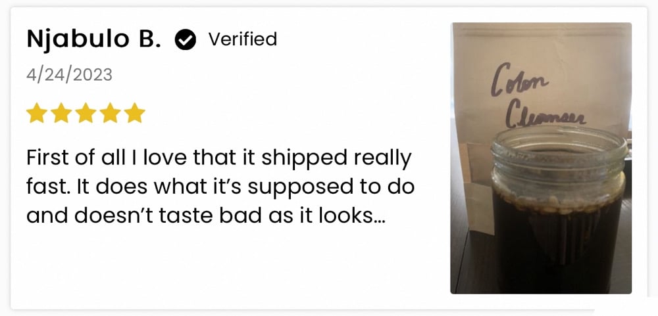
Task: Open reviewer name Njabulo B.
Action: coord(93,39)
